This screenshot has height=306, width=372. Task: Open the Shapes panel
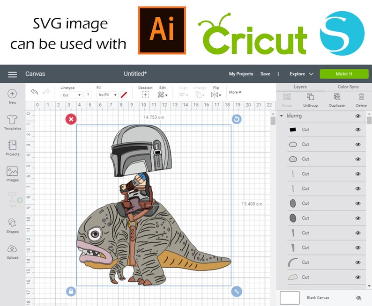pos(12,226)
